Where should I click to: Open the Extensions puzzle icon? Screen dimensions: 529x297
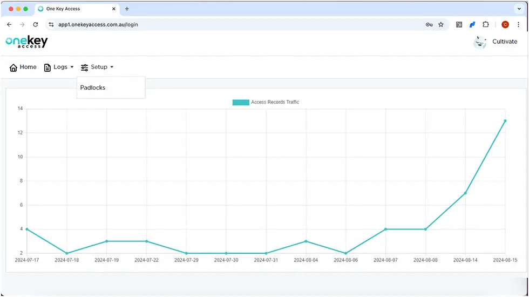(485, 24)
